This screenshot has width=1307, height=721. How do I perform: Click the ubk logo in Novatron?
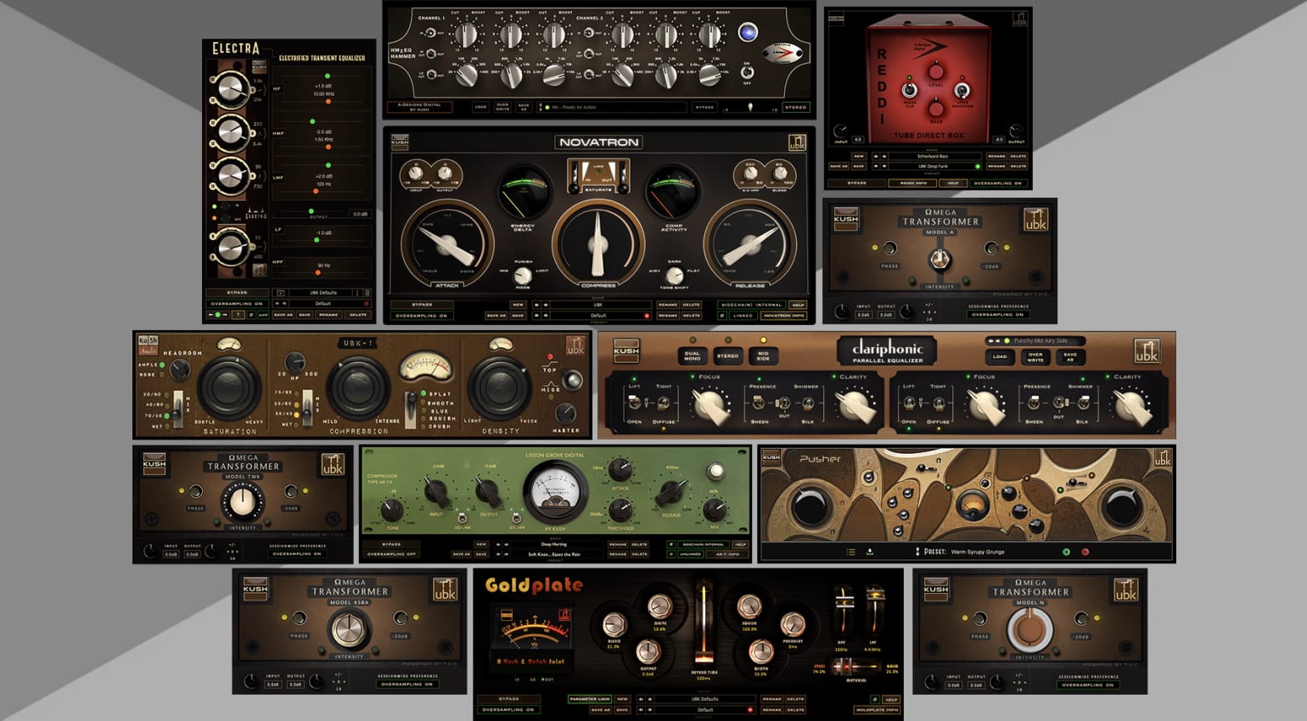pos(797,143)
